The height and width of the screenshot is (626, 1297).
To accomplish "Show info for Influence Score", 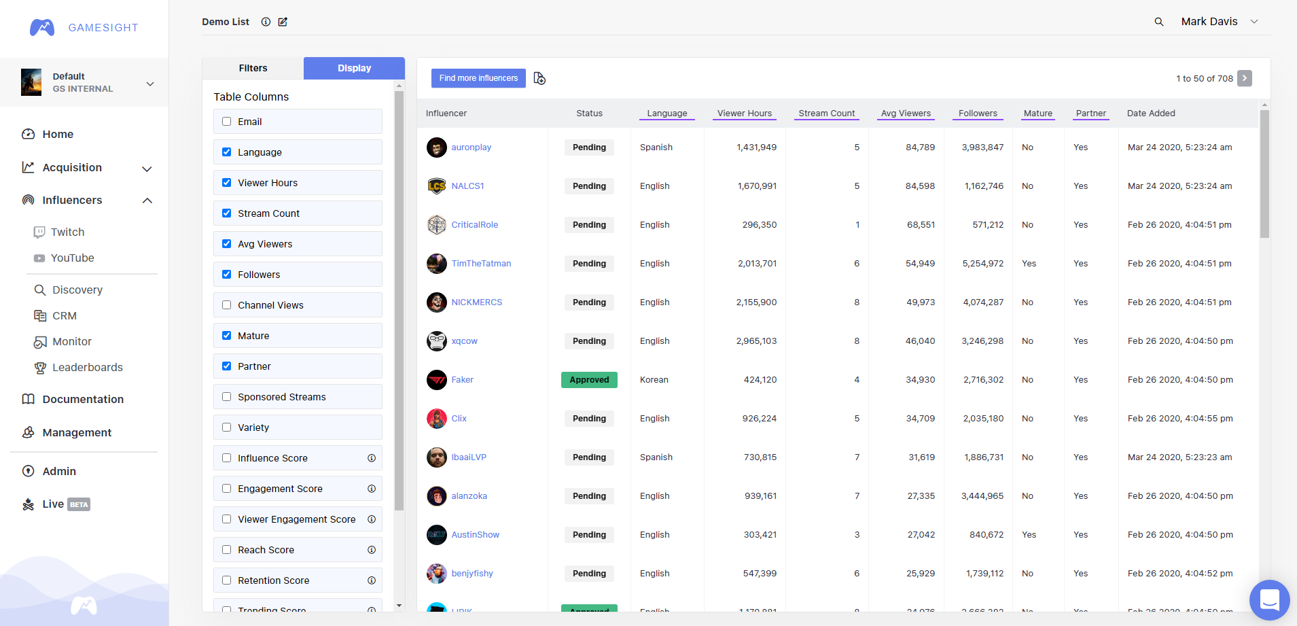I will point(372,458).
